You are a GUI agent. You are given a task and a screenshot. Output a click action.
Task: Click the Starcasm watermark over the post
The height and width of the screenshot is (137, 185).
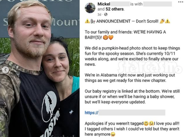(x=148, y=67)
